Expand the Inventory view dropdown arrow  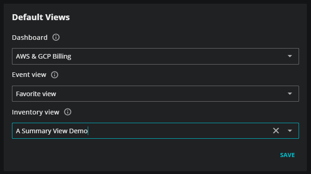[290, 130]
